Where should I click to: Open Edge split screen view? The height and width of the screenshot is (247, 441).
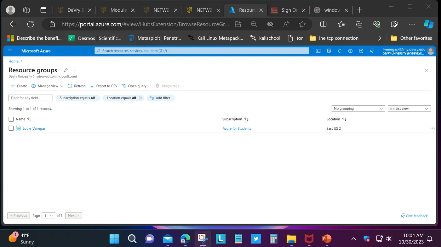pos(323,24)
